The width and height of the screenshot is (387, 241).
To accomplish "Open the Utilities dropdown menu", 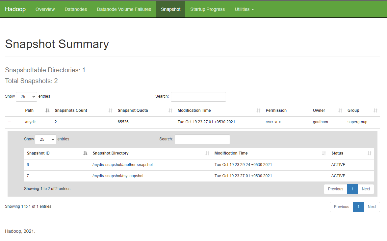I will [x=244, y=10].
